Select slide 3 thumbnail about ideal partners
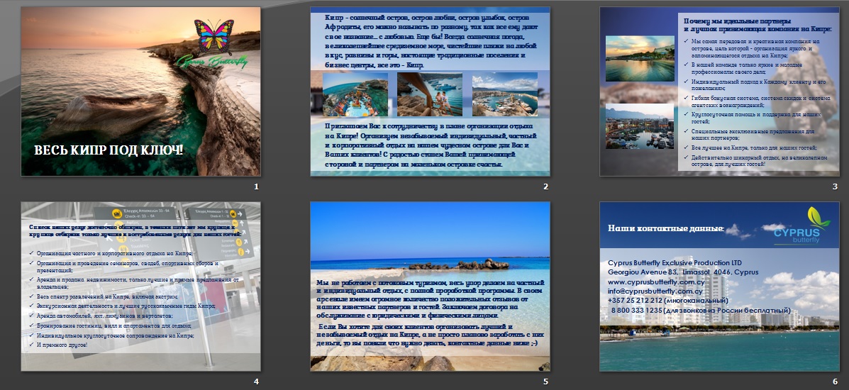 (x=720, y=91)
